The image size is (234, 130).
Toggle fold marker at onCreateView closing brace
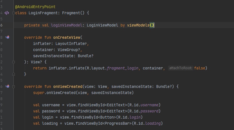(x=13, y=74)
